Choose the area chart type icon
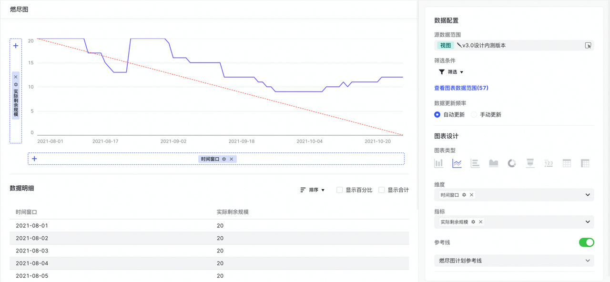The height and width of the screenshot is (282, 610). pos(494,163)
